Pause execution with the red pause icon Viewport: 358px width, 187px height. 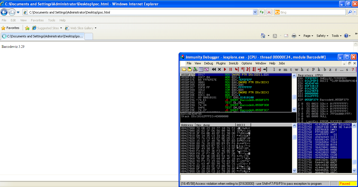[231, 69]
